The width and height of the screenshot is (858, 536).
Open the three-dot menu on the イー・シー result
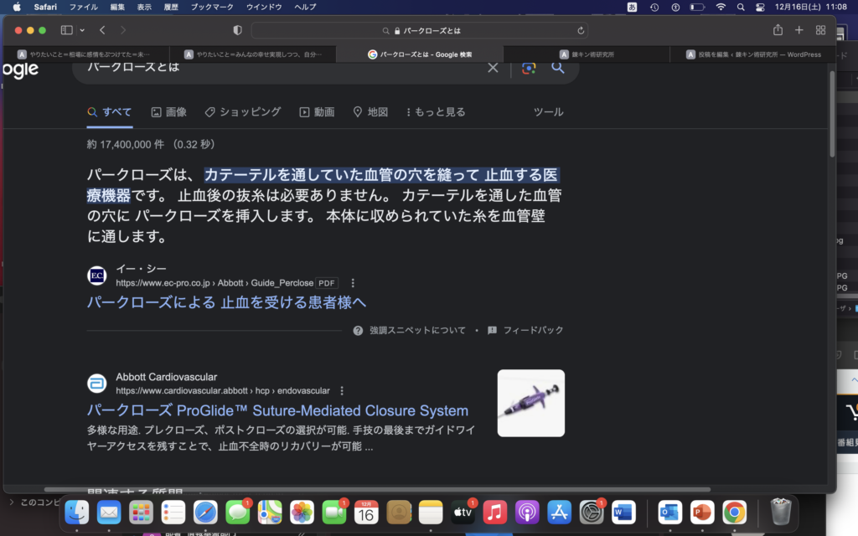pos(352,283)
